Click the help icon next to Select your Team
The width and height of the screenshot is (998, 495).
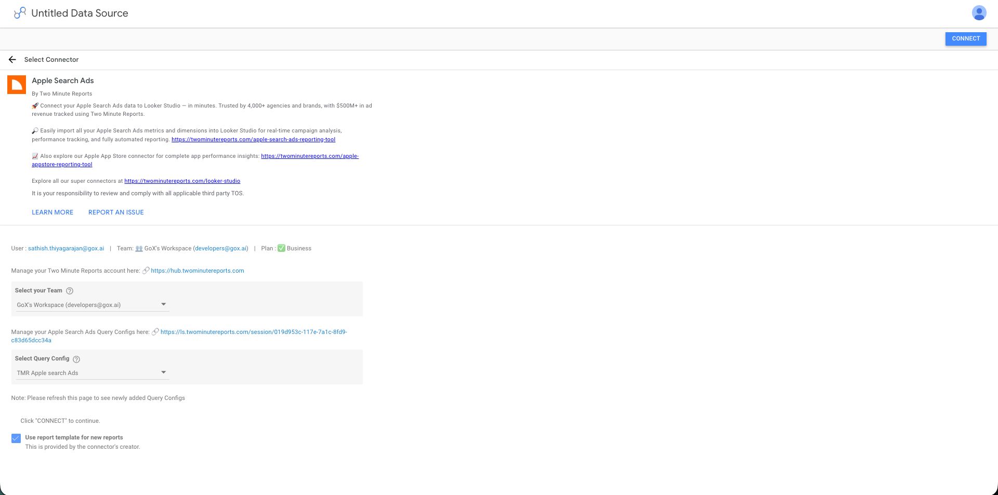pyautogui.click(x=70, y=291)
